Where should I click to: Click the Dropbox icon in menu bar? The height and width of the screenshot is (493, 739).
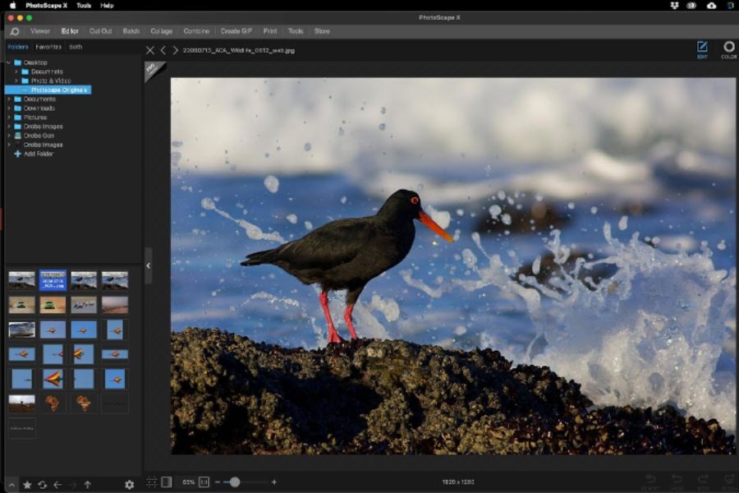pos(674,6)
